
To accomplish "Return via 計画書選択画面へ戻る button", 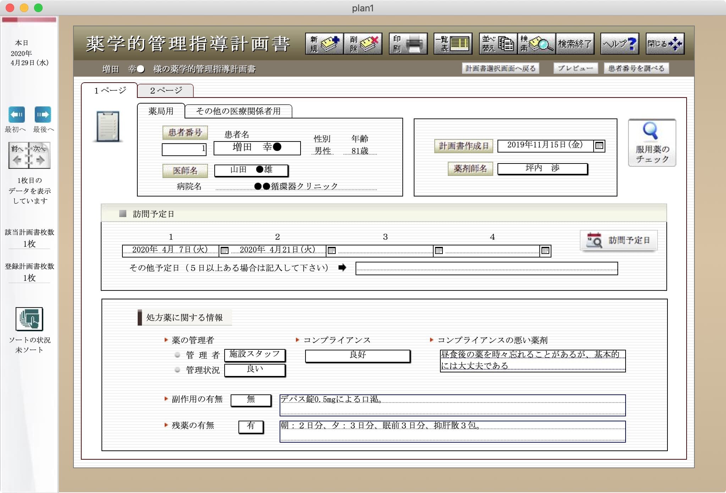I will pos(501,68).
